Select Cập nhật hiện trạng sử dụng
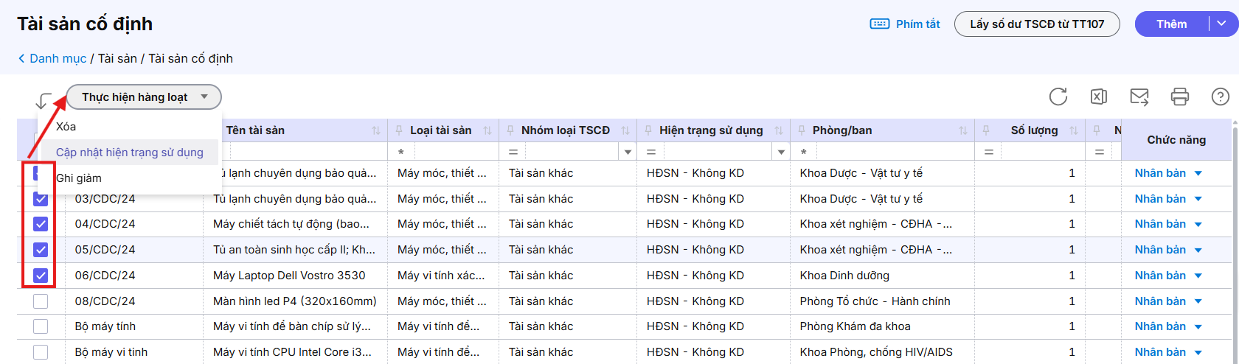 click(x=130, y=153)
